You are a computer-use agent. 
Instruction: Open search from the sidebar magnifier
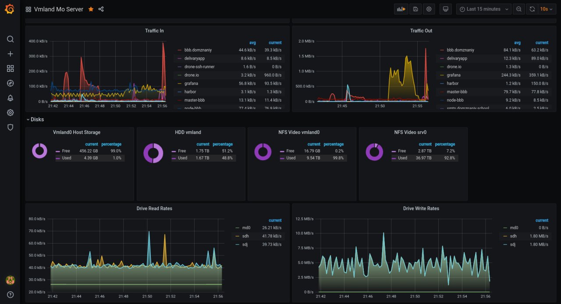pos(10,39)
